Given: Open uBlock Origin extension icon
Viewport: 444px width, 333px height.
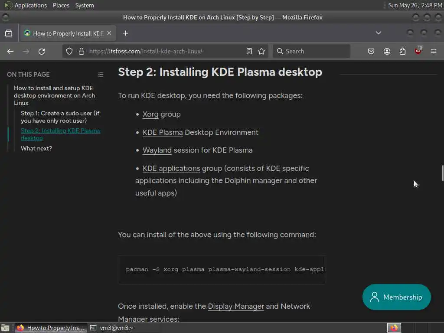Looking at the screenshot, I should tap(418, 51).
